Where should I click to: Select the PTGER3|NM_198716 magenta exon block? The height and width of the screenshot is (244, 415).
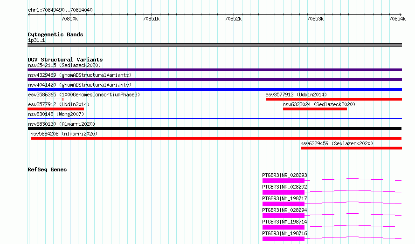pyautogui.click(x=284, y=239)
